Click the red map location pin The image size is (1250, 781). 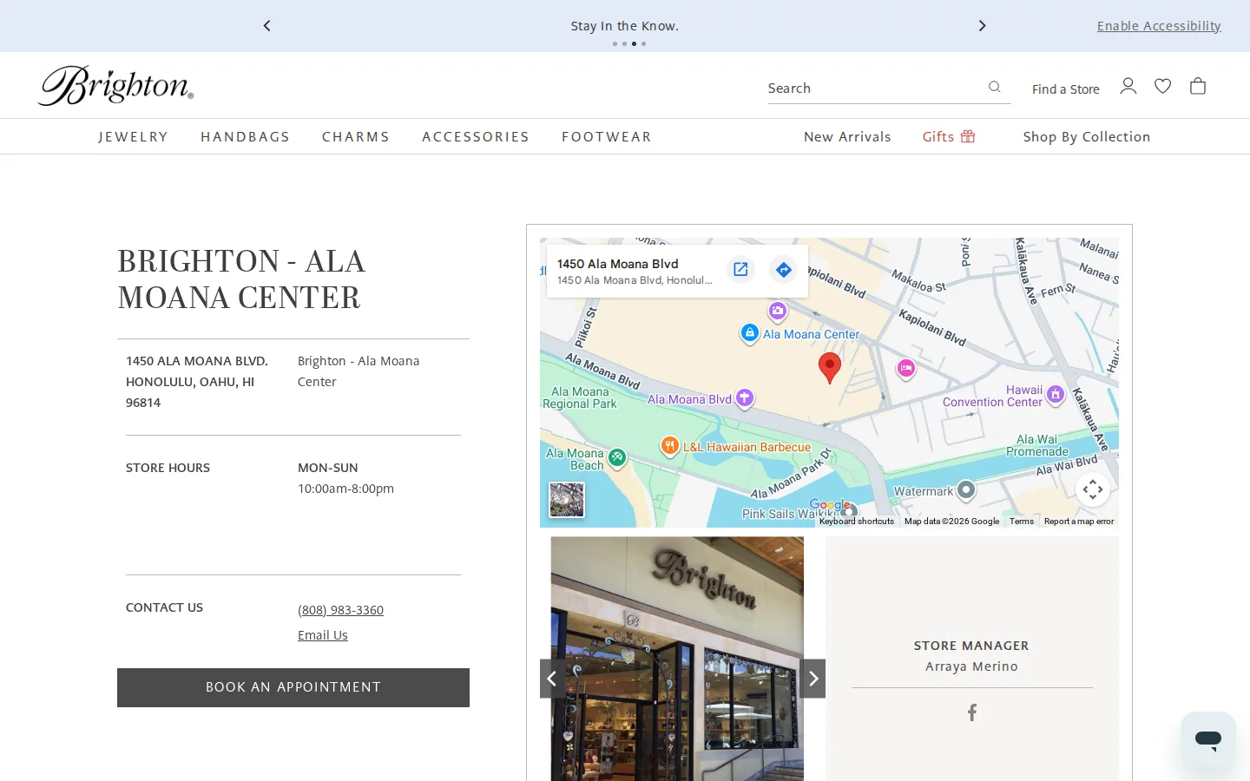(x=830, y=368)
